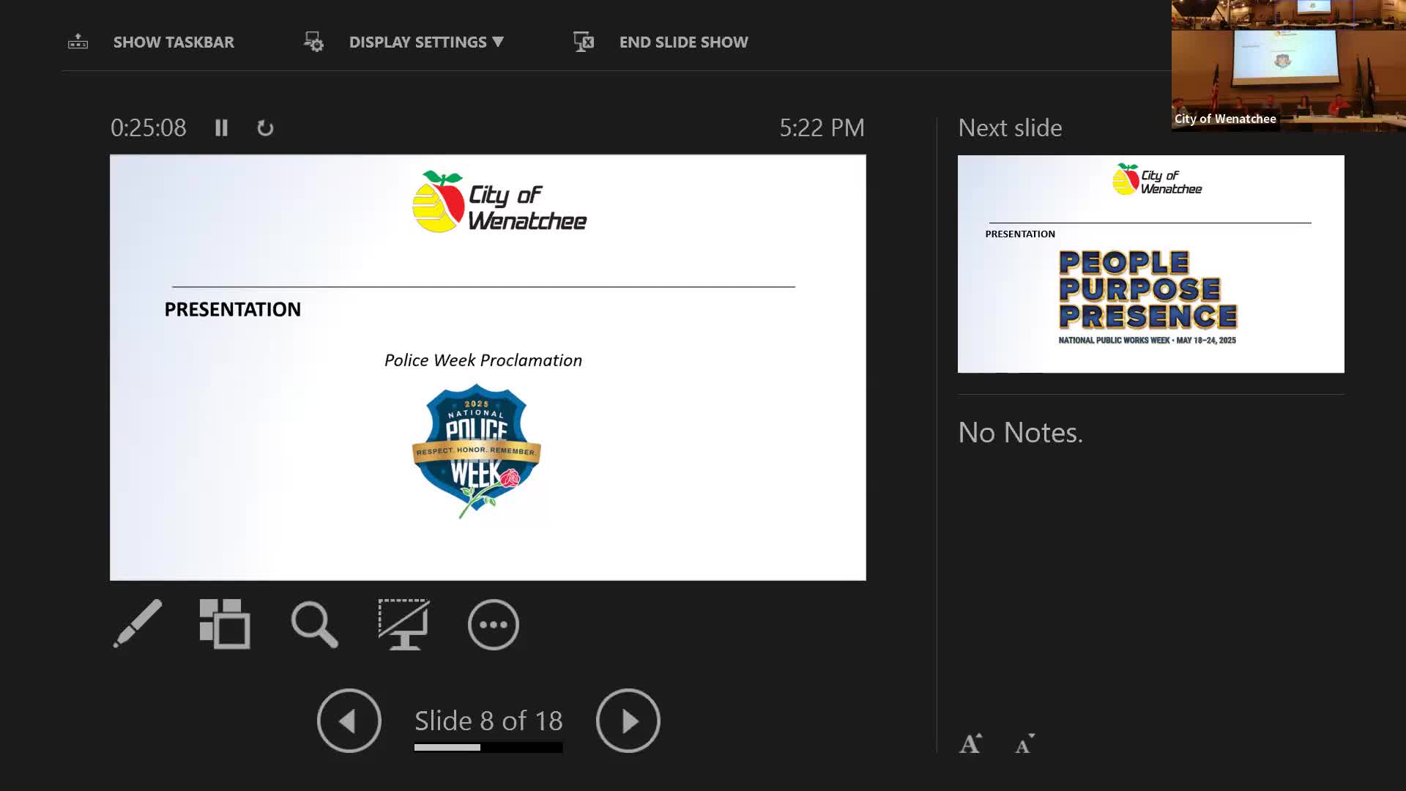Make the notes text smaller
This screenshot has height=791, width=1406.
1025,743
